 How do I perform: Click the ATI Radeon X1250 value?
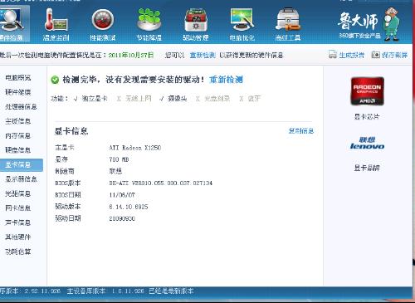coord(135,148)
